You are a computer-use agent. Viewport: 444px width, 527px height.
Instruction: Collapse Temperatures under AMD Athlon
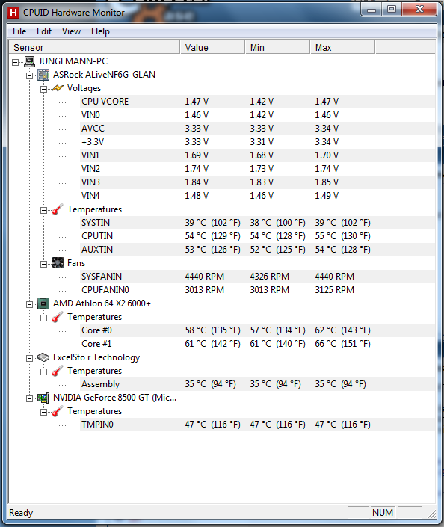pos(43,318)
